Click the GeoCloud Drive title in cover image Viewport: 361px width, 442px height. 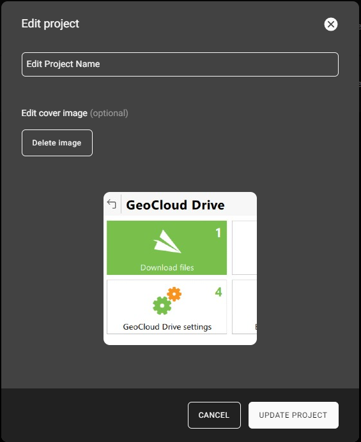(175, 205)
